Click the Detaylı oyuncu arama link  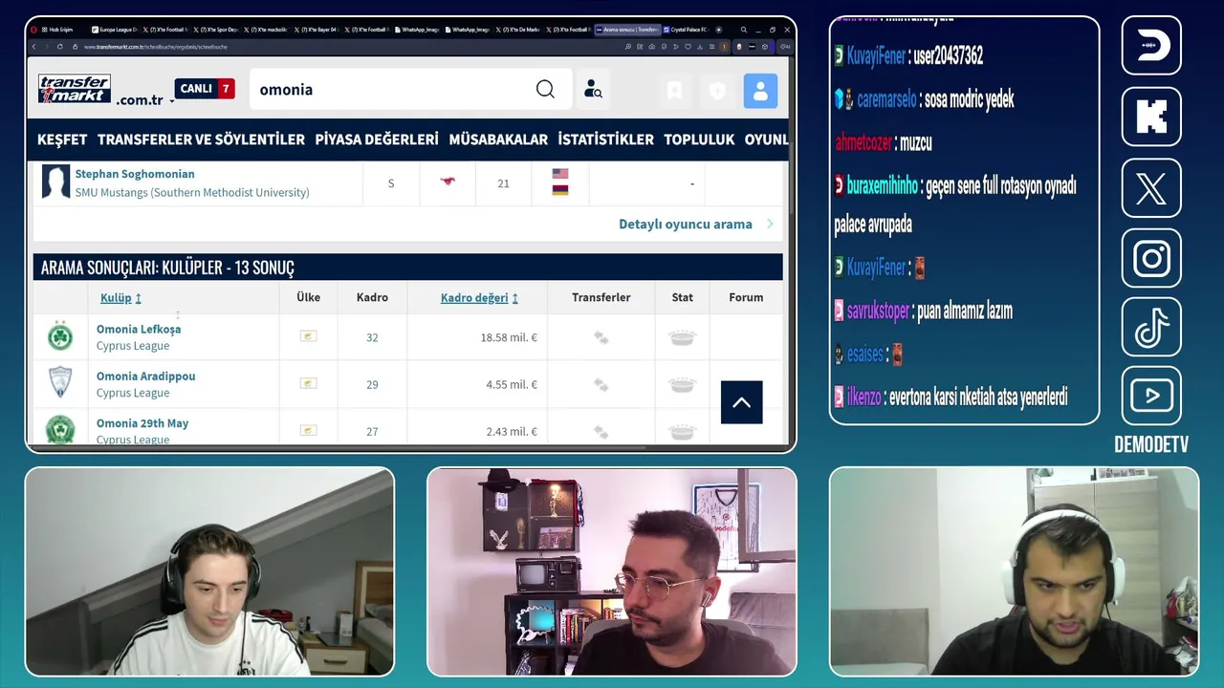[686, 224]
